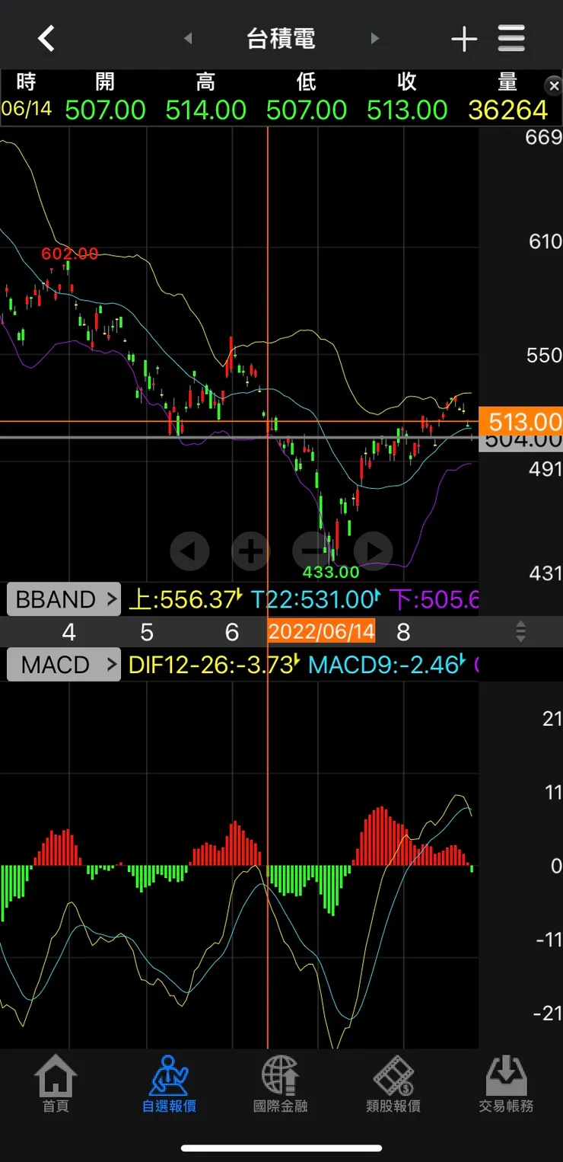Open 類股報價 sector quotes tab
This screenshot has width=563, height=1162.
coord(393,1084)
